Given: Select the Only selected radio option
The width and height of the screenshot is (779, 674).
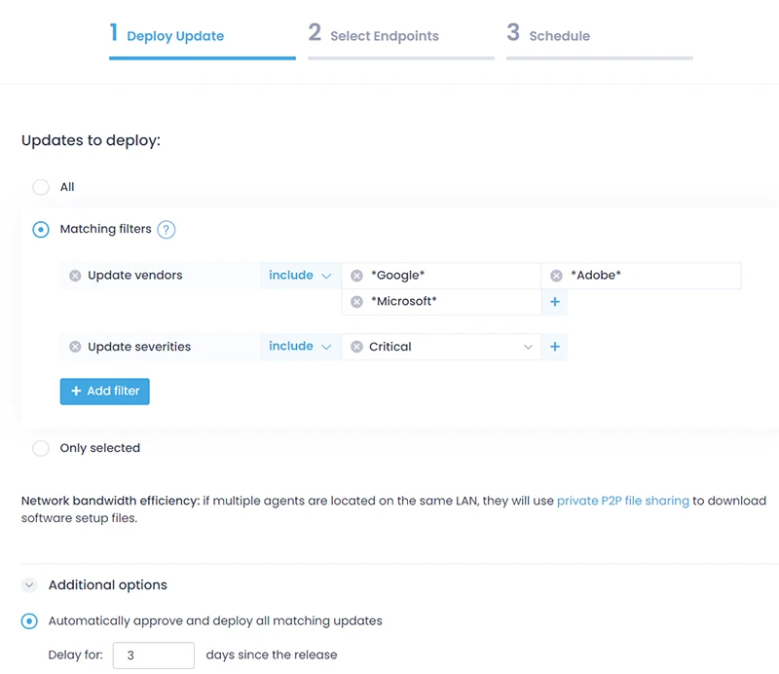Looking at the screenshot, I should coord(41,448).
